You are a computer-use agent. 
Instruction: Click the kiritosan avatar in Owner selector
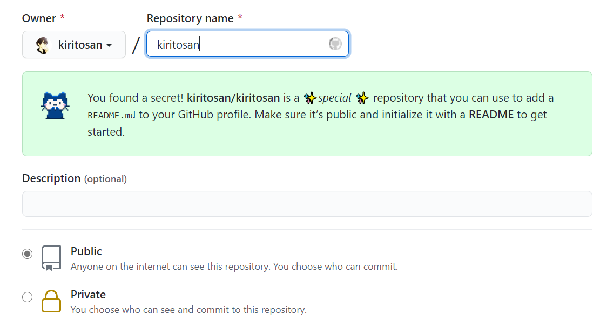(43, 45)
